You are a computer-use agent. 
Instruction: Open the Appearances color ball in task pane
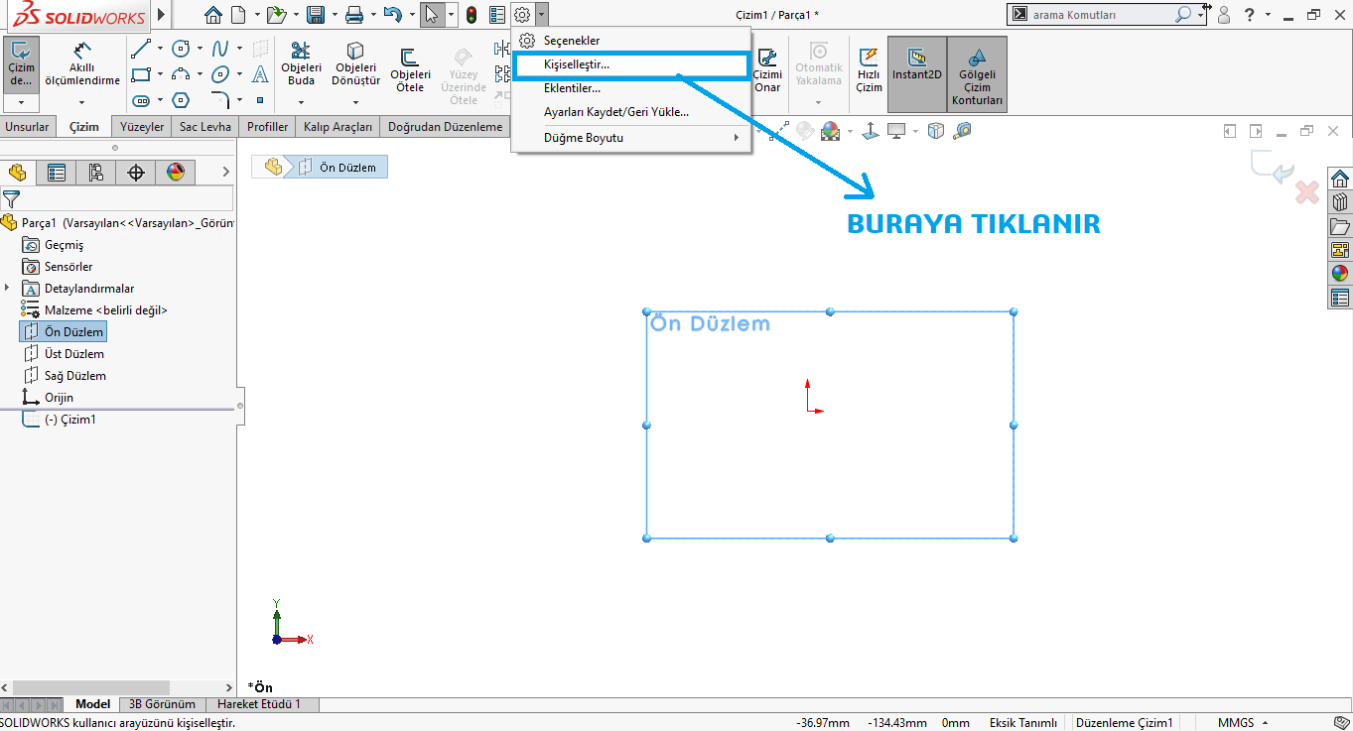pyautogui.click(x=1340, y=274)
